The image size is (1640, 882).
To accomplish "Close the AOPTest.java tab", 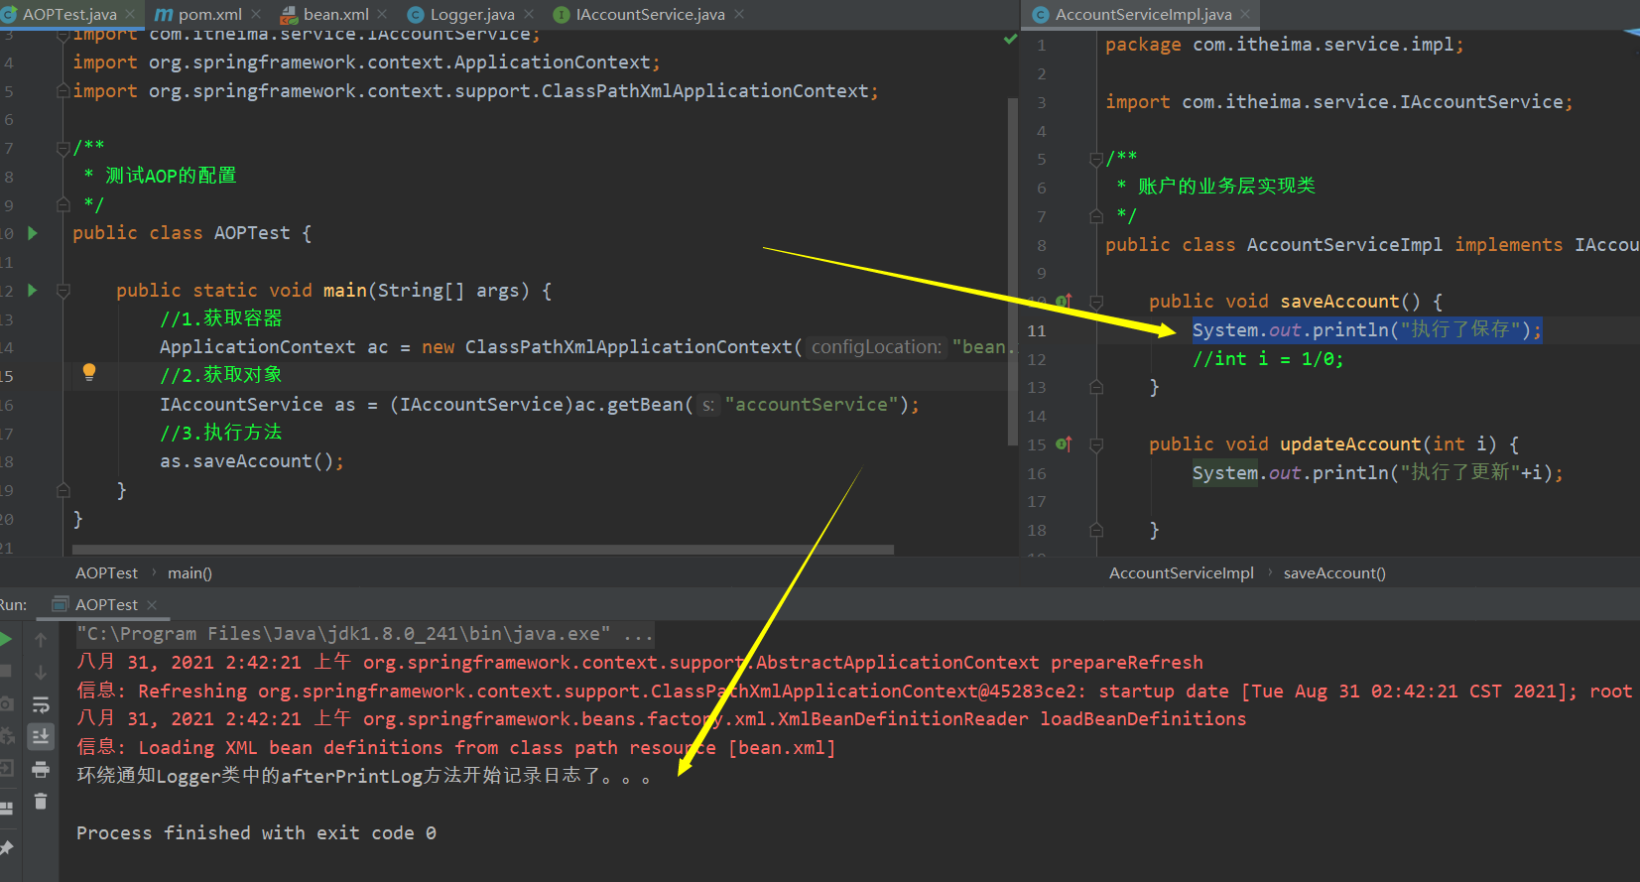I will click(x=130, y=14).
